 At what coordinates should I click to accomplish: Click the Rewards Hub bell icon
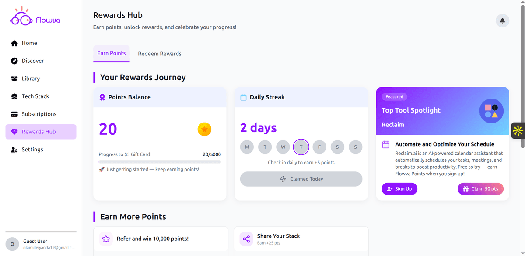14,132
